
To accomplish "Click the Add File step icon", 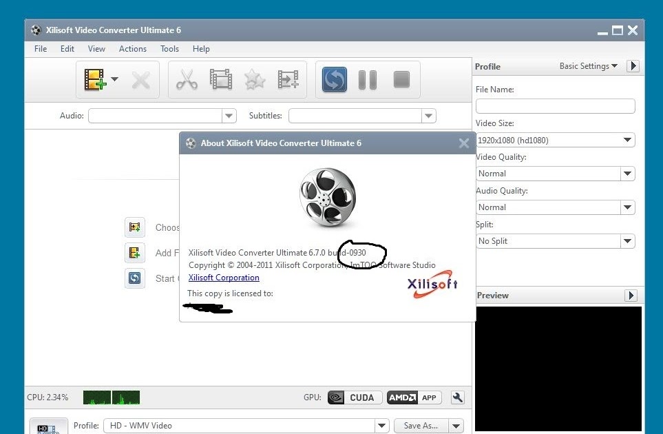I will click(135, 253).
